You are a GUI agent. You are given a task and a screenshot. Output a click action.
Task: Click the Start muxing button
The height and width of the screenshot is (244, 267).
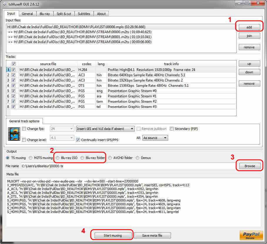pos(113,235)
